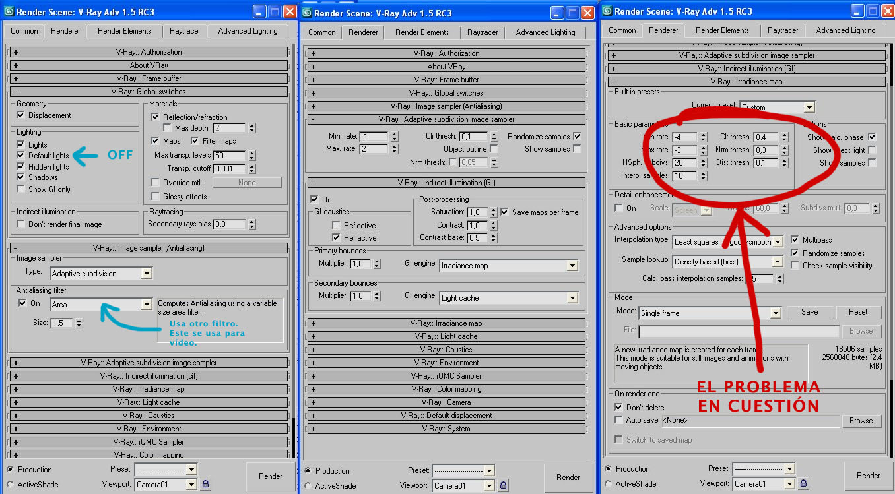Click Saturation spinner in middle window
Image resolution: width=895 pixels, height=494 pixels.
tap(492, 212)
